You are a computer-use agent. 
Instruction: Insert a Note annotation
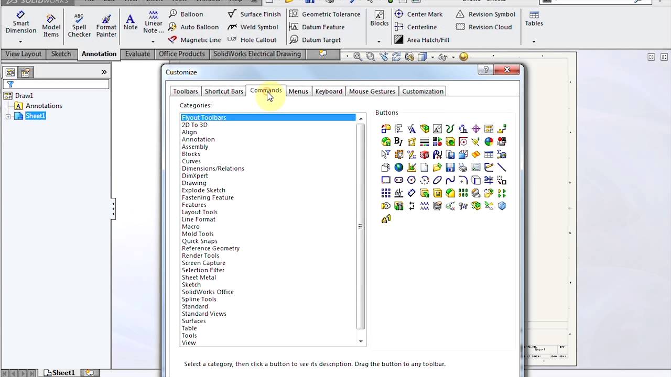131,23
